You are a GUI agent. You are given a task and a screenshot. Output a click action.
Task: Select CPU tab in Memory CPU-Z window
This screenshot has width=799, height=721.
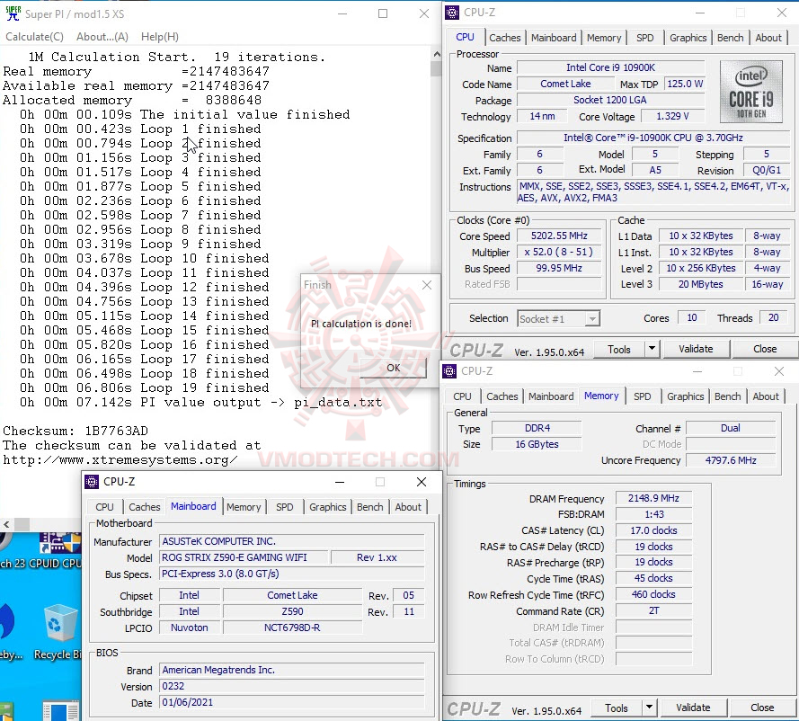pyautogui.click(x=462, y=396)
